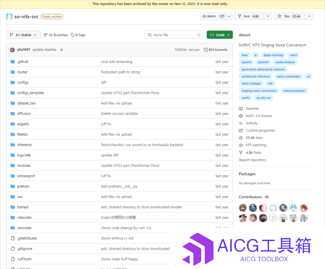Click the ylzz1997 author avatar

[12, 50]
